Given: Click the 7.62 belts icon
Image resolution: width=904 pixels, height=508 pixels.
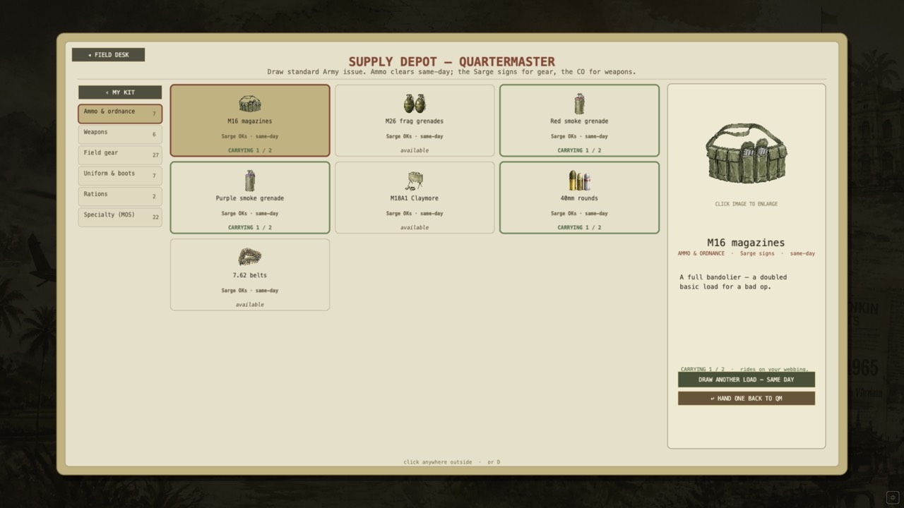Looking at the screenshot, I should 249,257.
